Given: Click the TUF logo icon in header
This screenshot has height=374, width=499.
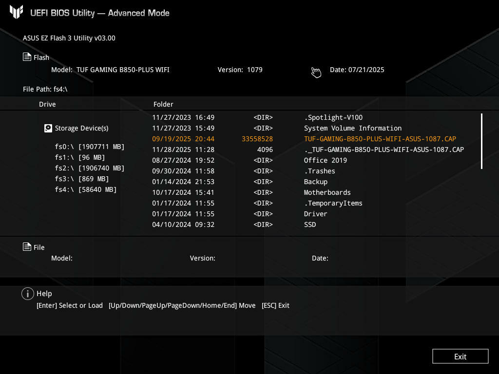Looking at the screenshot, I should click(x=16, y=12).
